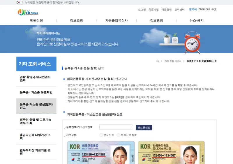Click the 외국인등록증·거소신고증 분실(철회) 신고 안내 heading
The image size is (233, 164).
97,79
